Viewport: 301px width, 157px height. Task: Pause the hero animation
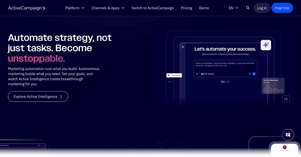[x=286, y=99]
